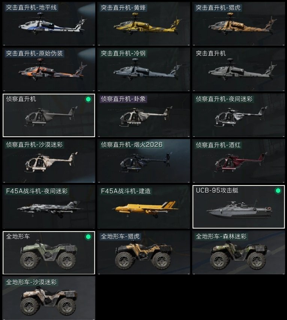The width and height of the screenshot is (287, 320).
Task: Choose the 侦察直升机-沙漠迷彩 skin
Action: pyautogui.click(x=49, y=161)
